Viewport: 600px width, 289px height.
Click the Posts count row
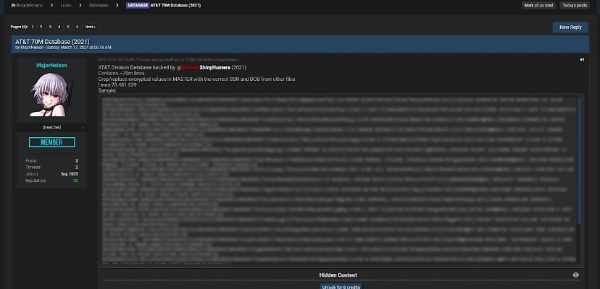tap(51, 160)
